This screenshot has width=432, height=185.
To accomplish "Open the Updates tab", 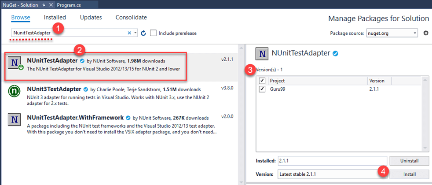I will pos(91,18).
